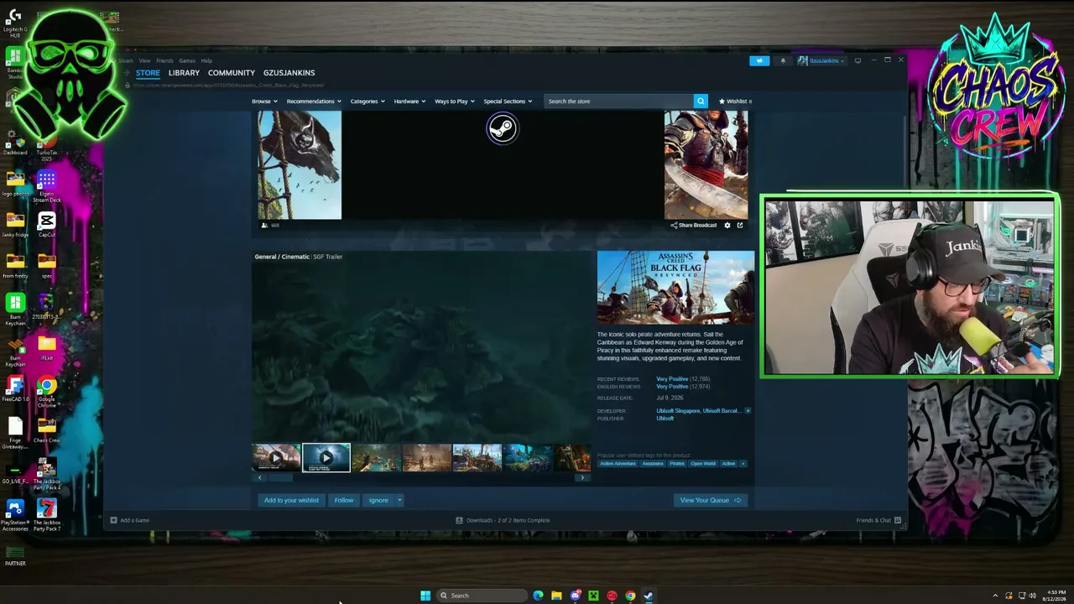Image resolution: width=1074 pixels, height=604 pixels.
Task: Click the plus icon beside Add a Game
Action: click(113, 520)
